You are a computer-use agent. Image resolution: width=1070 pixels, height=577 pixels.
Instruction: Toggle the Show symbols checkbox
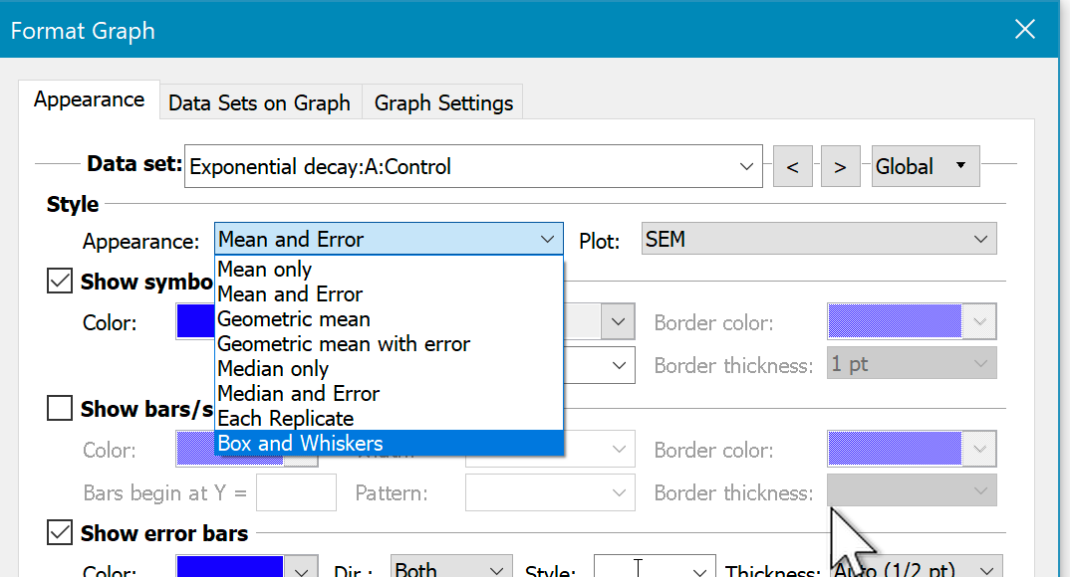(61, 282)
